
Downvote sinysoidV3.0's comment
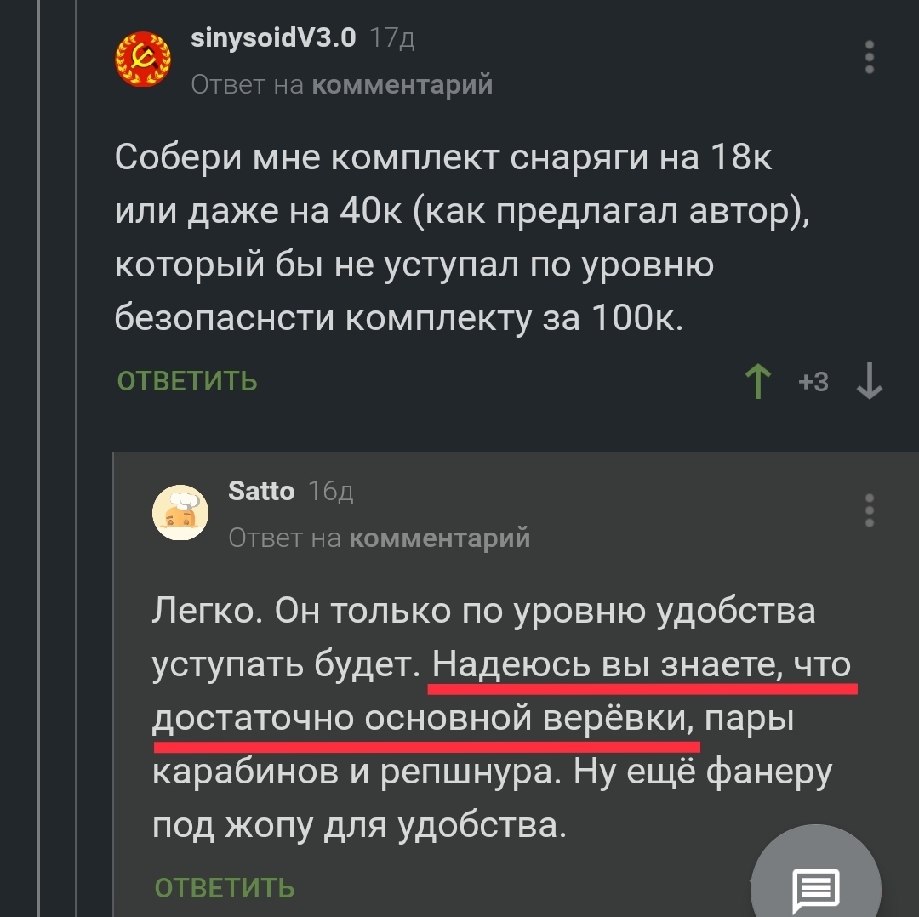tap(869, 382)
